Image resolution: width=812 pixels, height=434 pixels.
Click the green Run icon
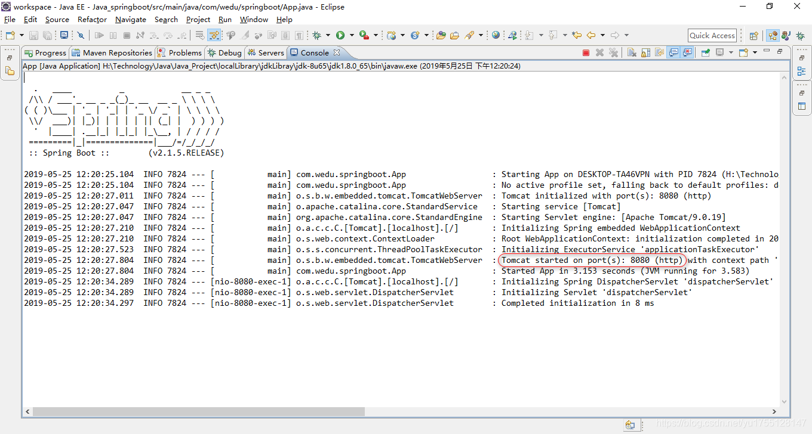pos(340,35)
